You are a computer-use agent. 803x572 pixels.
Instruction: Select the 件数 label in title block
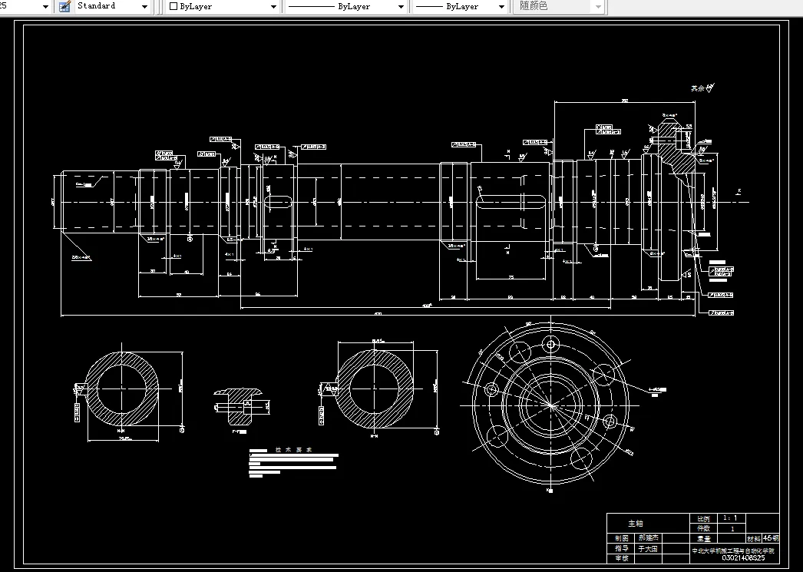pyautogui.click(x=704, y=528)
